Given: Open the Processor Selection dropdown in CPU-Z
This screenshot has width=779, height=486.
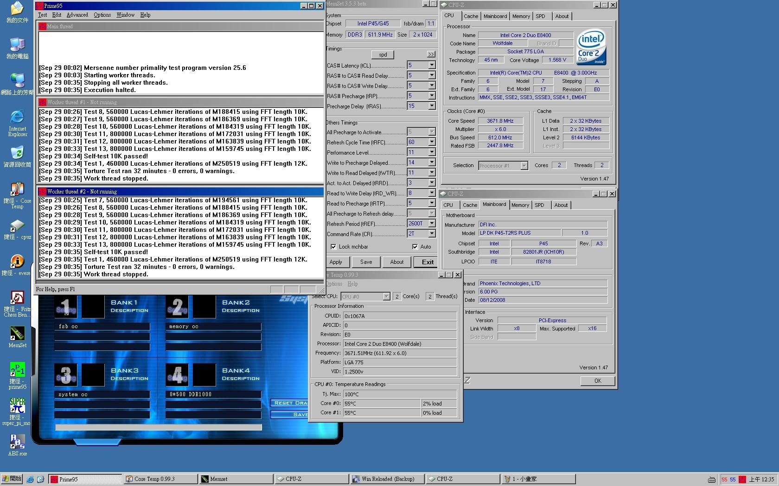Looking at the screenshot, I should (x=524, y=166).
